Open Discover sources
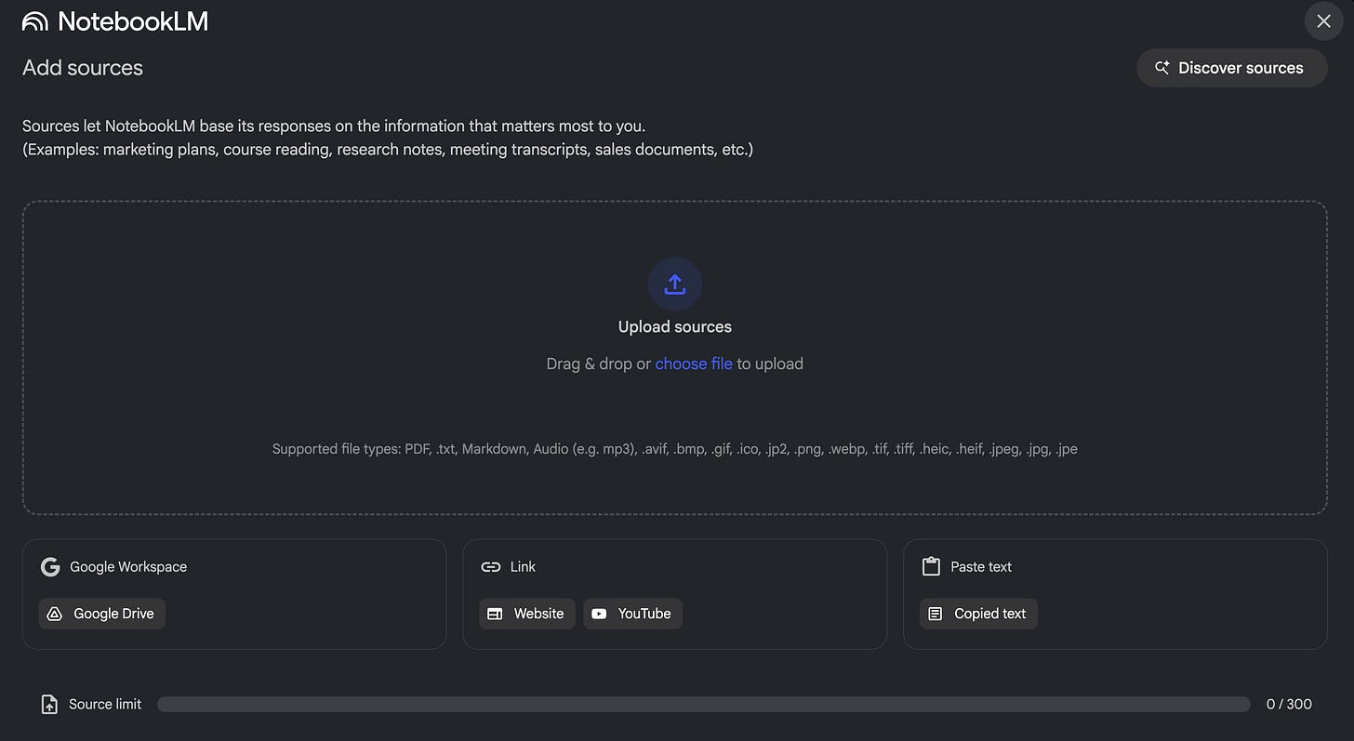Viewport: 1354px width, 741px height. click(x=1231, y=68)
